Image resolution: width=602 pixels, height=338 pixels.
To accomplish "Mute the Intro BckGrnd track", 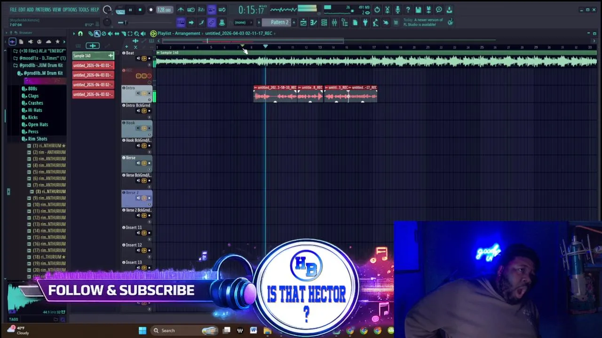I will click(150, 111).
